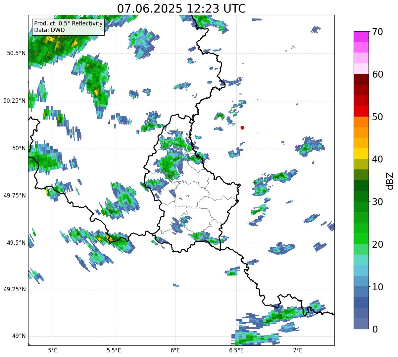Click the 5°E longitude label
Viewport: 398px width, 357px height.
(x=53, y=350)
